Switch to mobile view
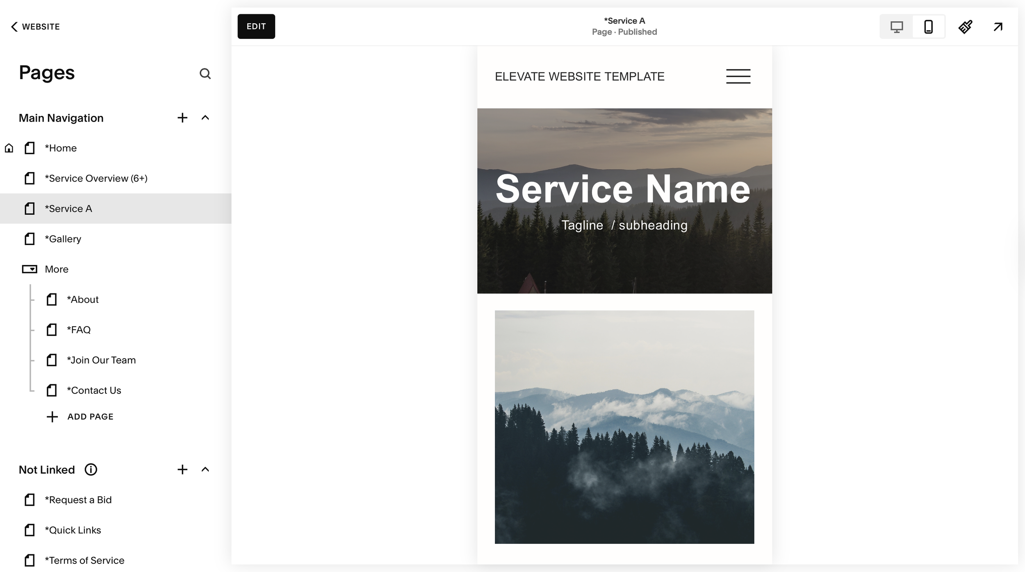1025x572 pixels. pos(928,27)
